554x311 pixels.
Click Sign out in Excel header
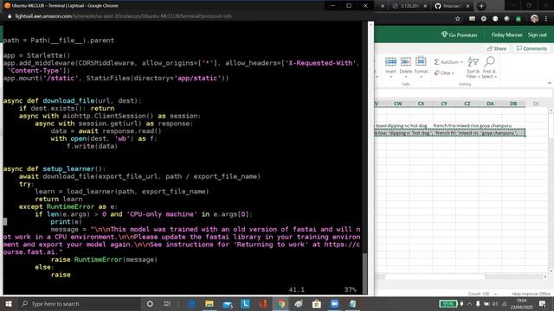pos(538,35)
